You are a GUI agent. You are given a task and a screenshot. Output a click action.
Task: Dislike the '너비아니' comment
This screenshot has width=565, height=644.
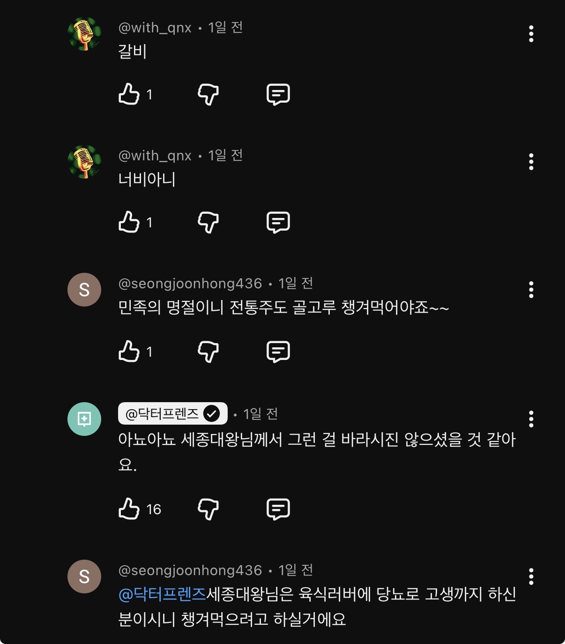point(208,222)
